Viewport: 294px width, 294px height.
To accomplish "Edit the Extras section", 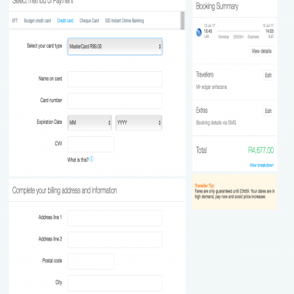I will tap(268, 111).
